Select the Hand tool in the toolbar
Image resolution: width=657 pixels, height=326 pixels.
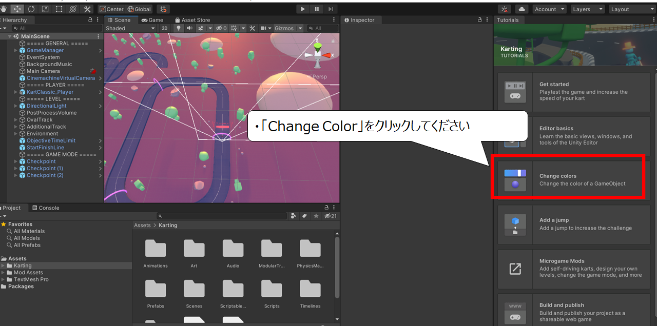coord(4,9)
